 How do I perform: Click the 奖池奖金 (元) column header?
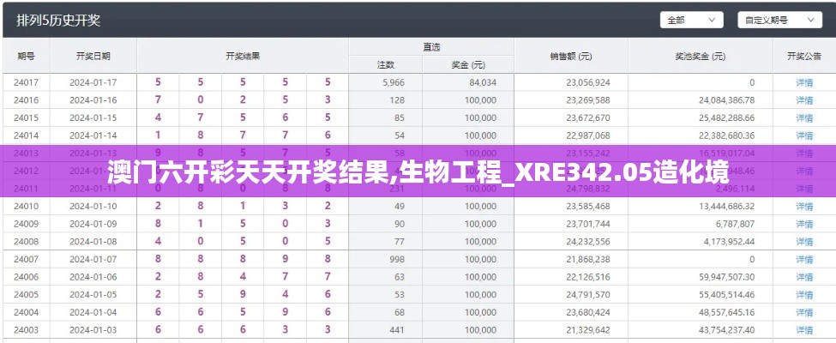coord(700,57)
